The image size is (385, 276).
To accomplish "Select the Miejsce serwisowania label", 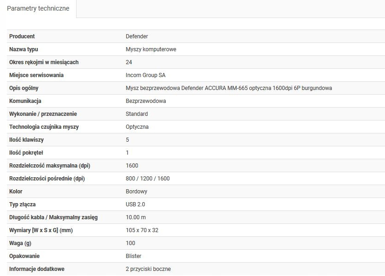I will tap(36, 75).
